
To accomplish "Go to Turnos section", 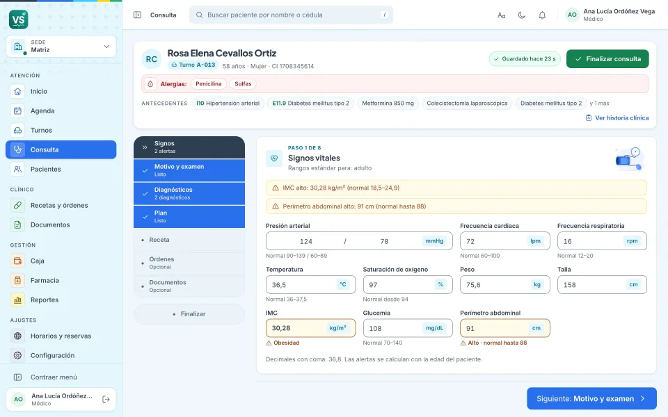I will pyautogui.click(x=61, y=130).
